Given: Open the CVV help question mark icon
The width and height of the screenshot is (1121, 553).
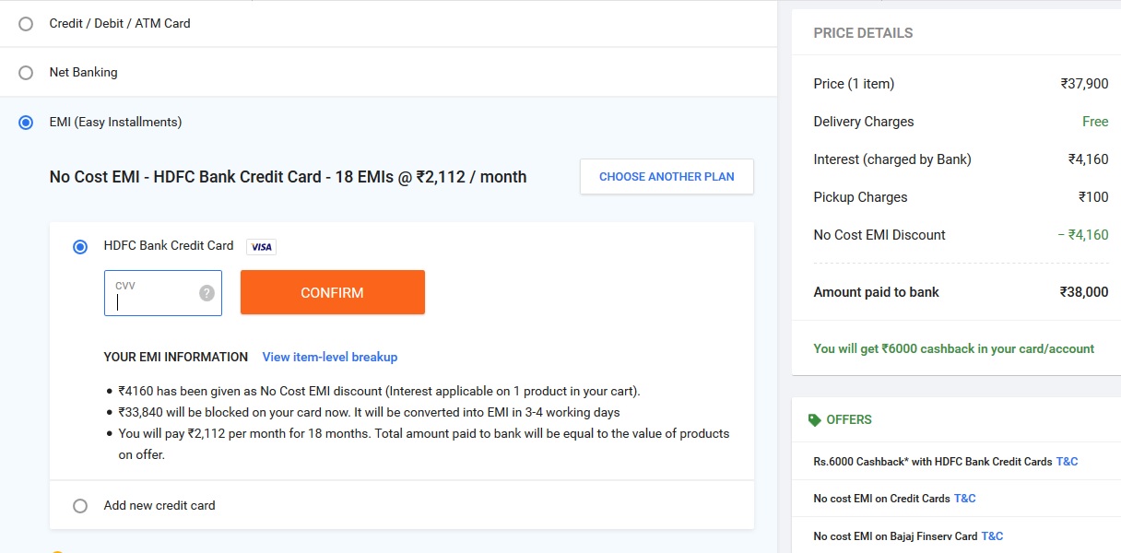Looking at the screenshot, I should pos(206,293).
